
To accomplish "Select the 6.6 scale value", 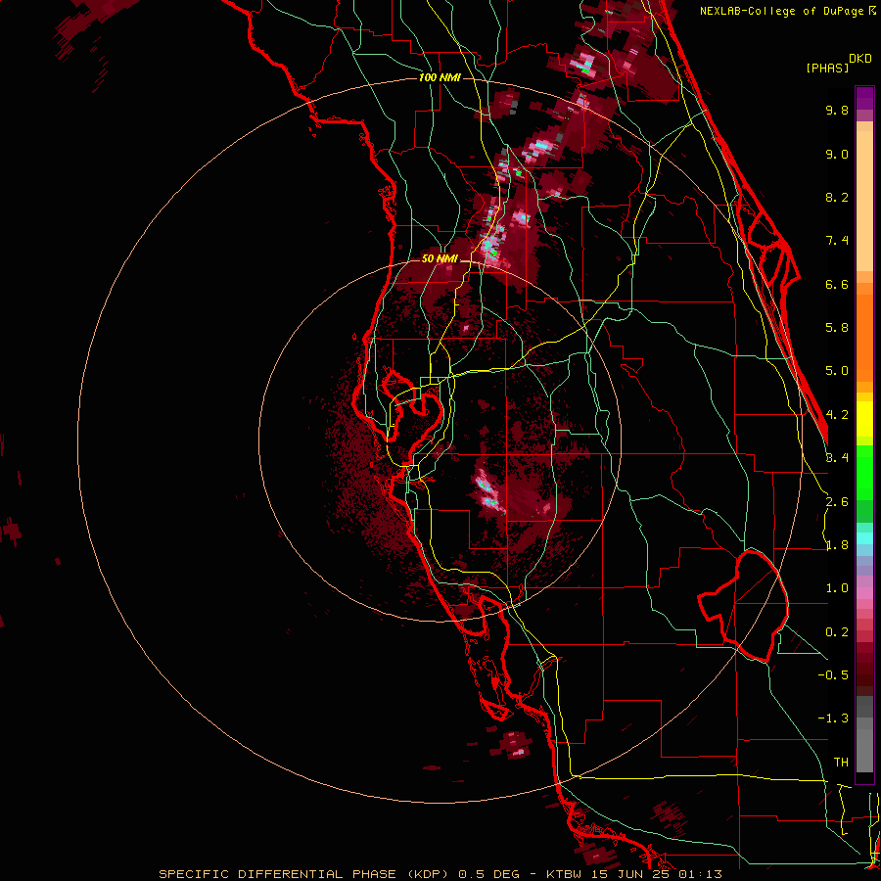I will click(x=837, y=284).
